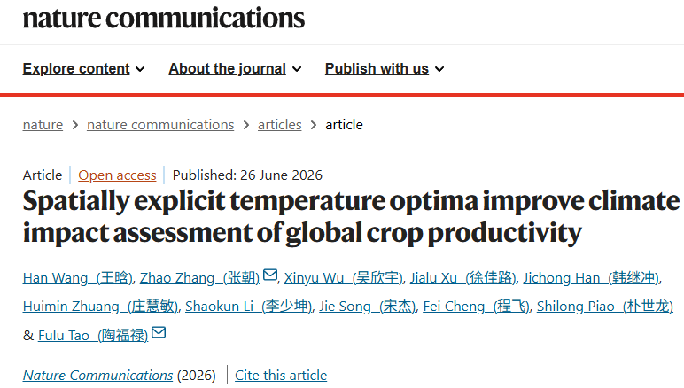Open author Han Wang's profile link
This screenshot has width=684, height=388.
78,277
